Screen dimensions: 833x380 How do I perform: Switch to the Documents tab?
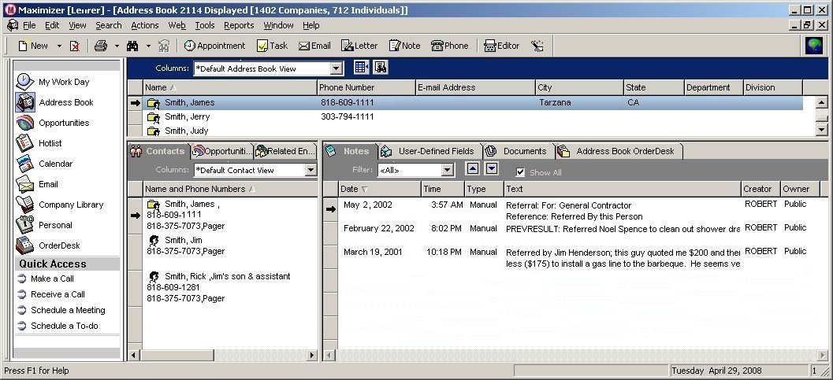tap(518, 151)
